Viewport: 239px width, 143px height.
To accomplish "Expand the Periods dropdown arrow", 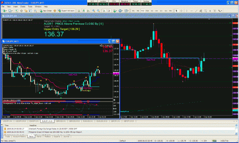I will point(122,11).
